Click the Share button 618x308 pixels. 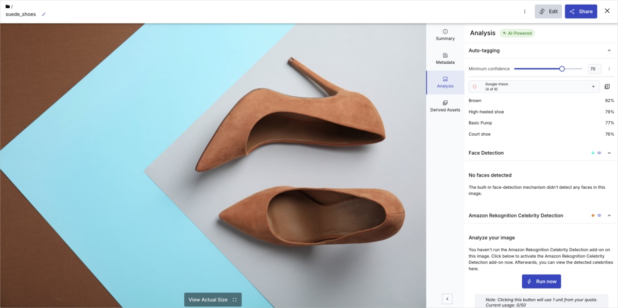point(581,11)
